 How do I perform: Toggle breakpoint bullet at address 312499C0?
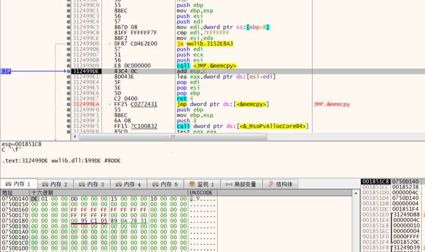click(x=67, y=4)
